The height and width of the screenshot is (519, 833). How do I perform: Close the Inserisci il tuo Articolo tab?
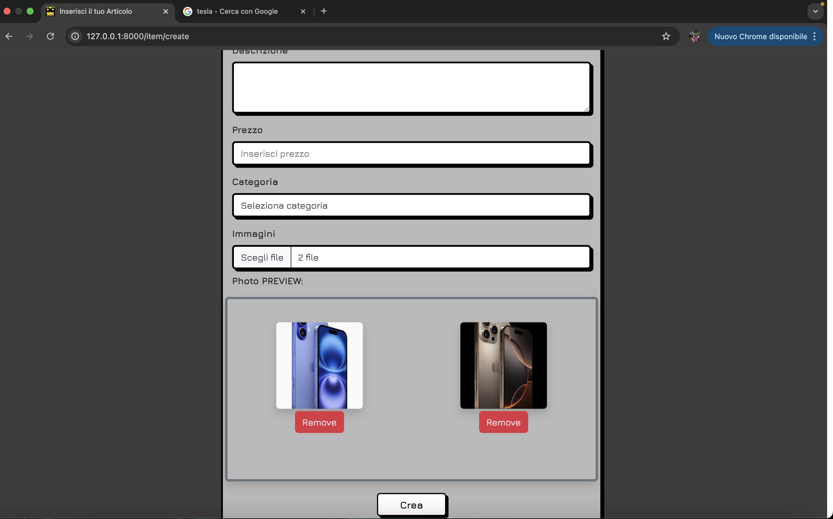(166, 11)
